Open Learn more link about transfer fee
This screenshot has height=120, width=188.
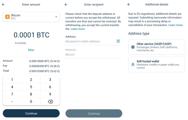pos(78,29)
